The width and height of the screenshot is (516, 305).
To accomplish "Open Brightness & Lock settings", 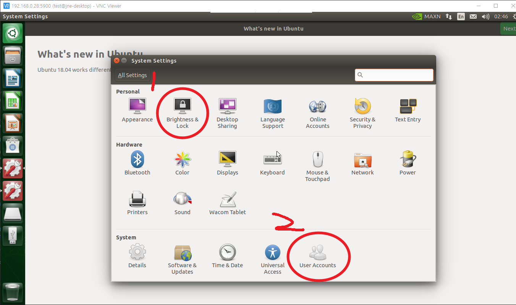I will pyautogui.click(x=183, y=113).
